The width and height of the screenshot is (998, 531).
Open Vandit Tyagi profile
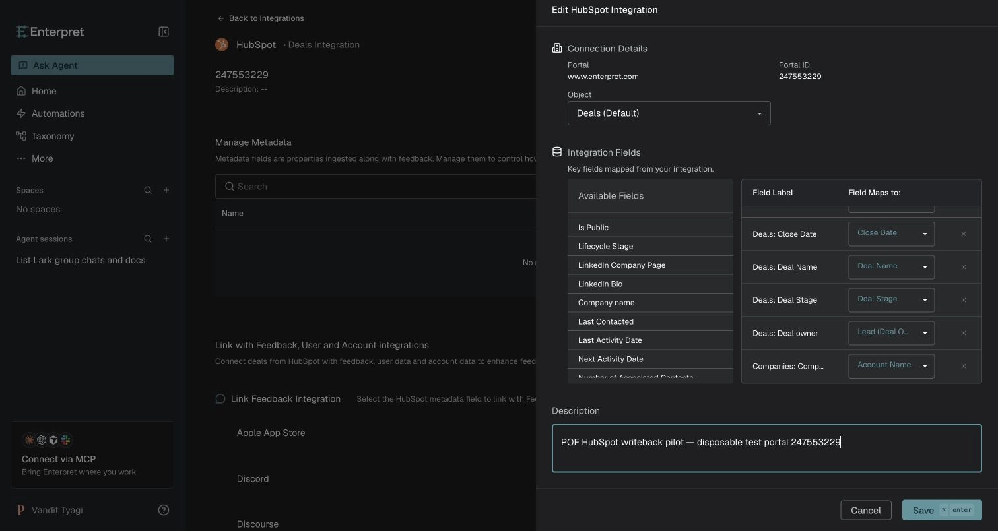[50, 510]
